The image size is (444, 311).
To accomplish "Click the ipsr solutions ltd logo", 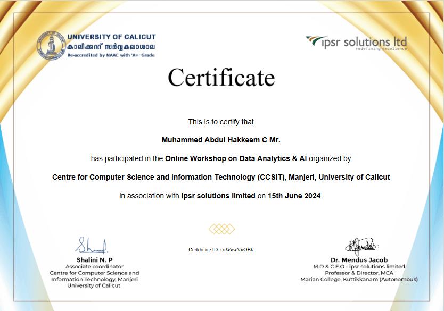I will (x=357, y=43).
